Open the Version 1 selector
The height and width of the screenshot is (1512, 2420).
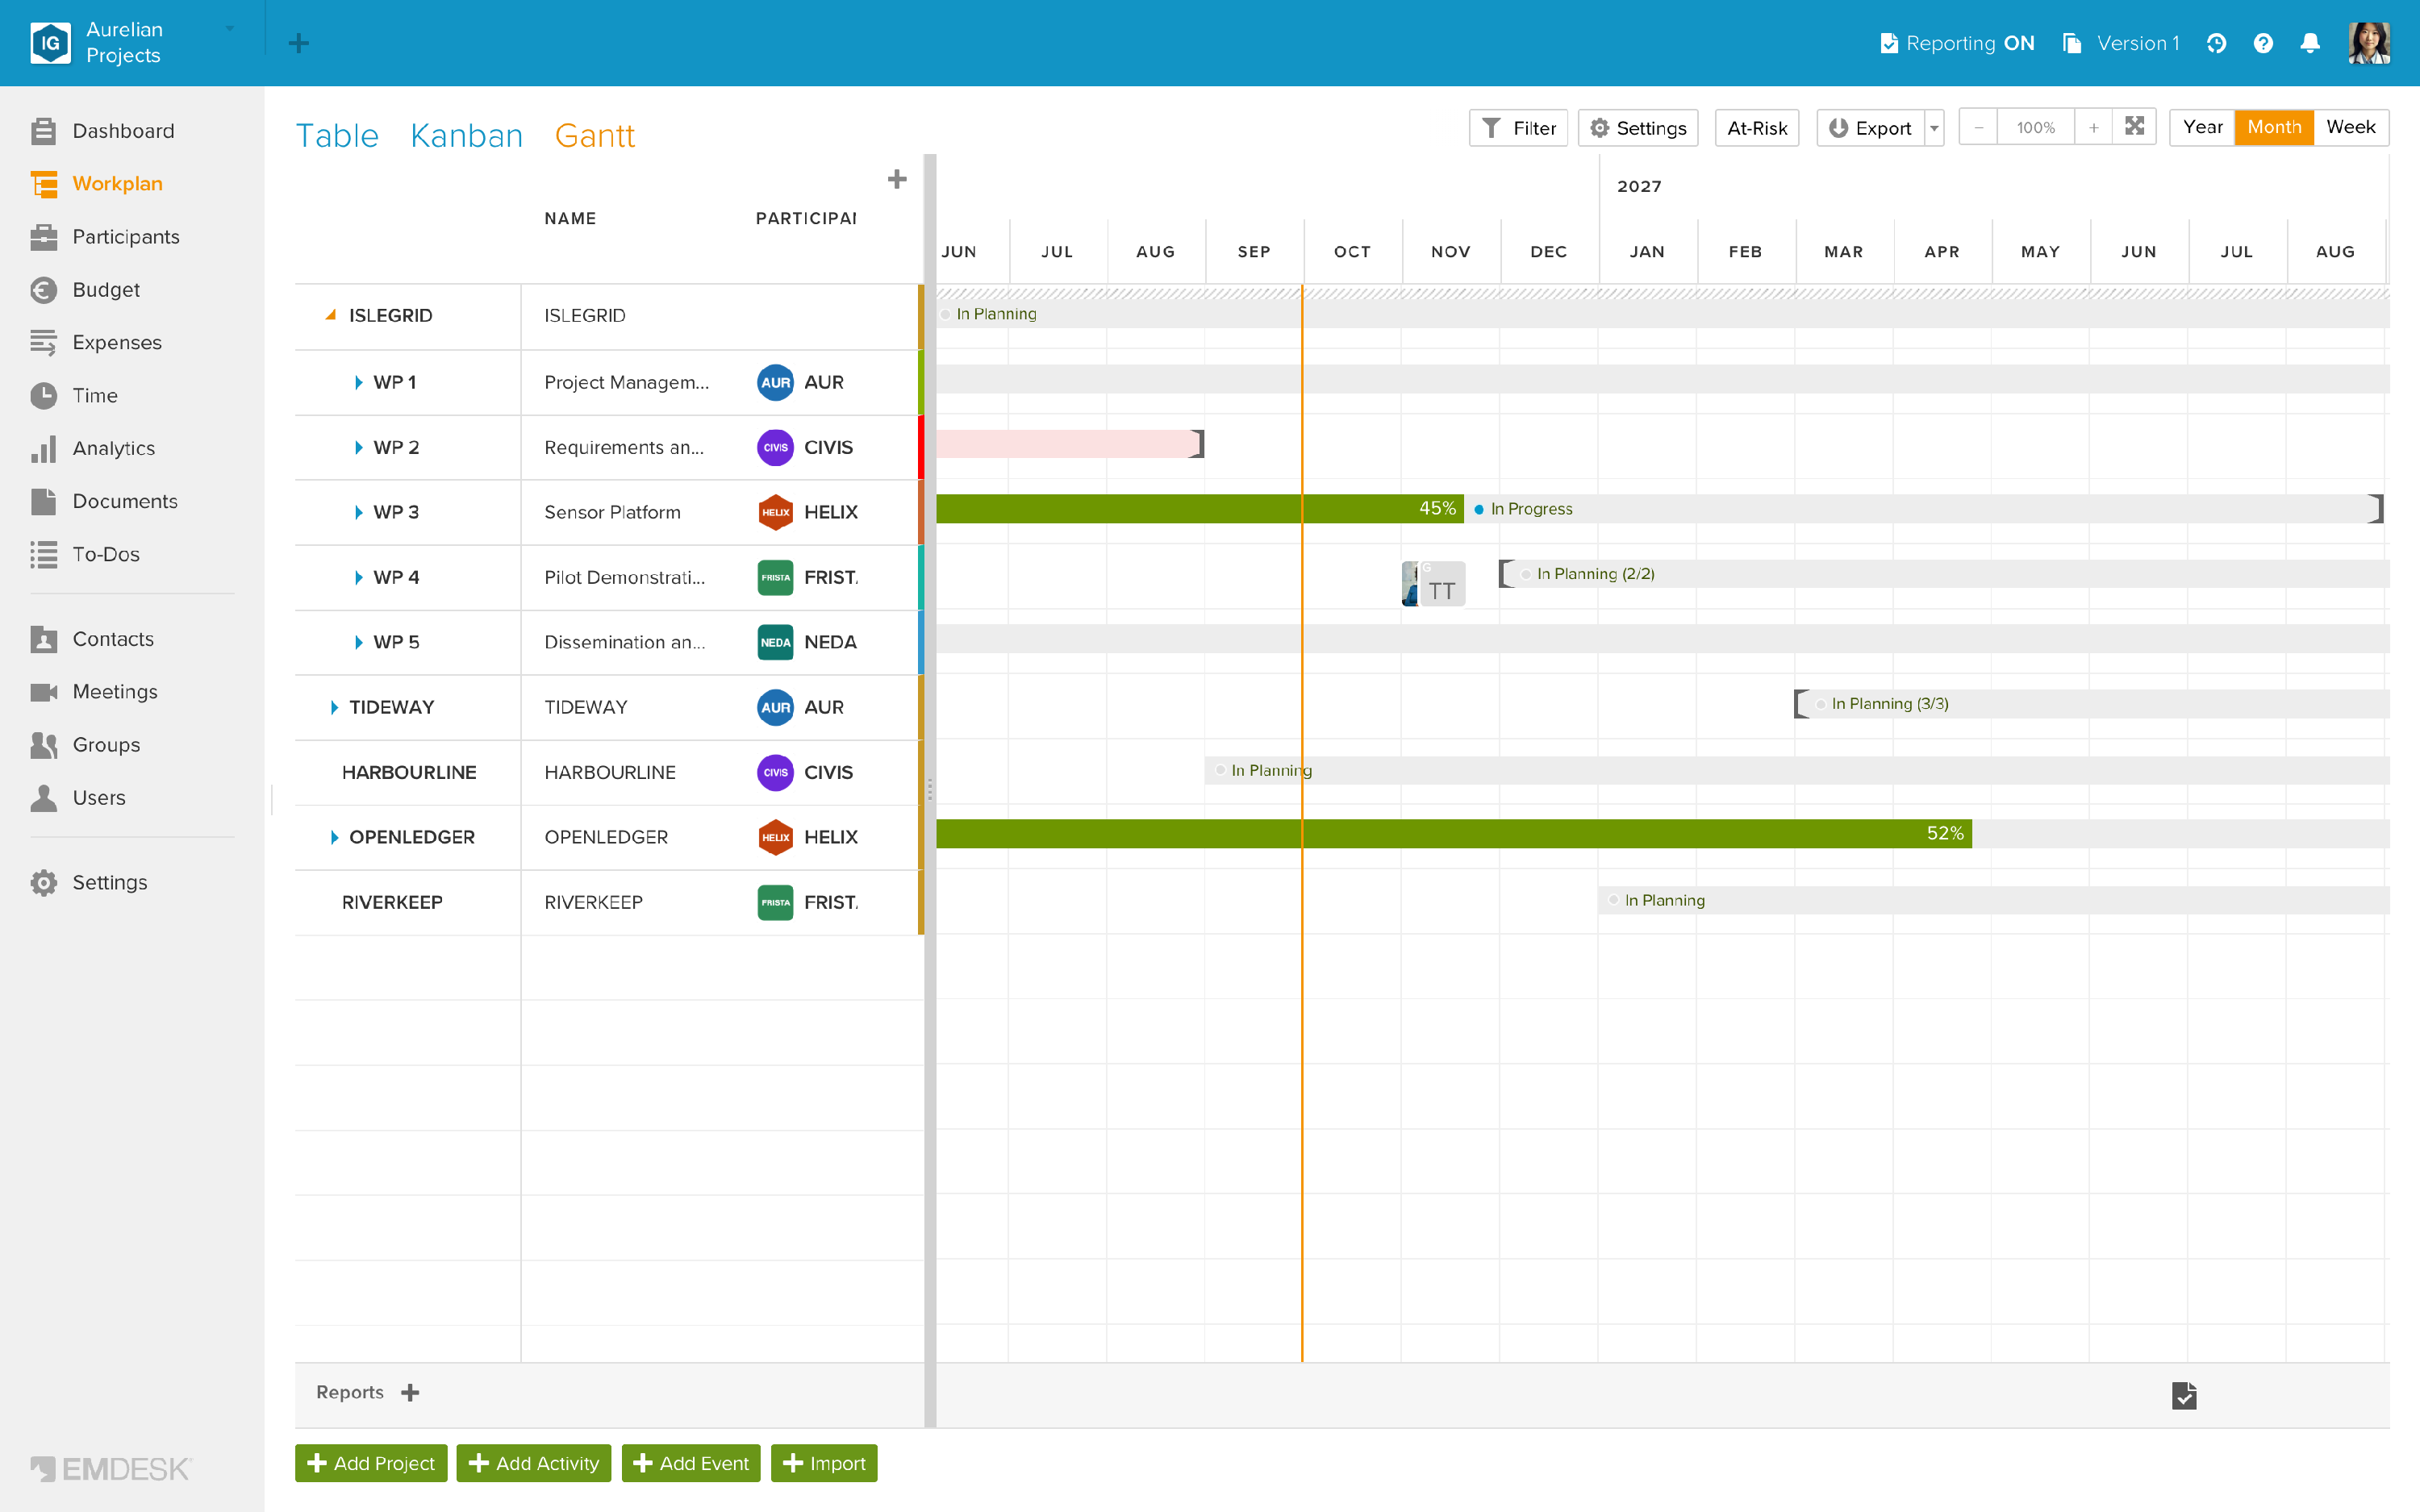[x=2121, y=43]
